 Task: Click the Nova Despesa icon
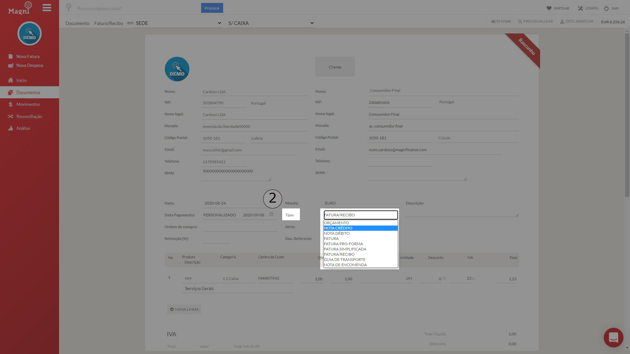tap(10, 65)
